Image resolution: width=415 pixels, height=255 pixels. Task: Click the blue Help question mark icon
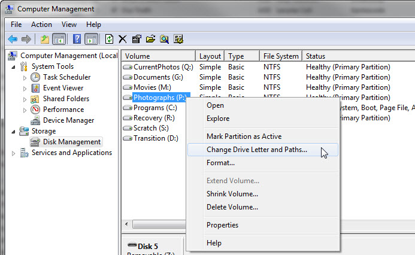[x=77, y=39]
